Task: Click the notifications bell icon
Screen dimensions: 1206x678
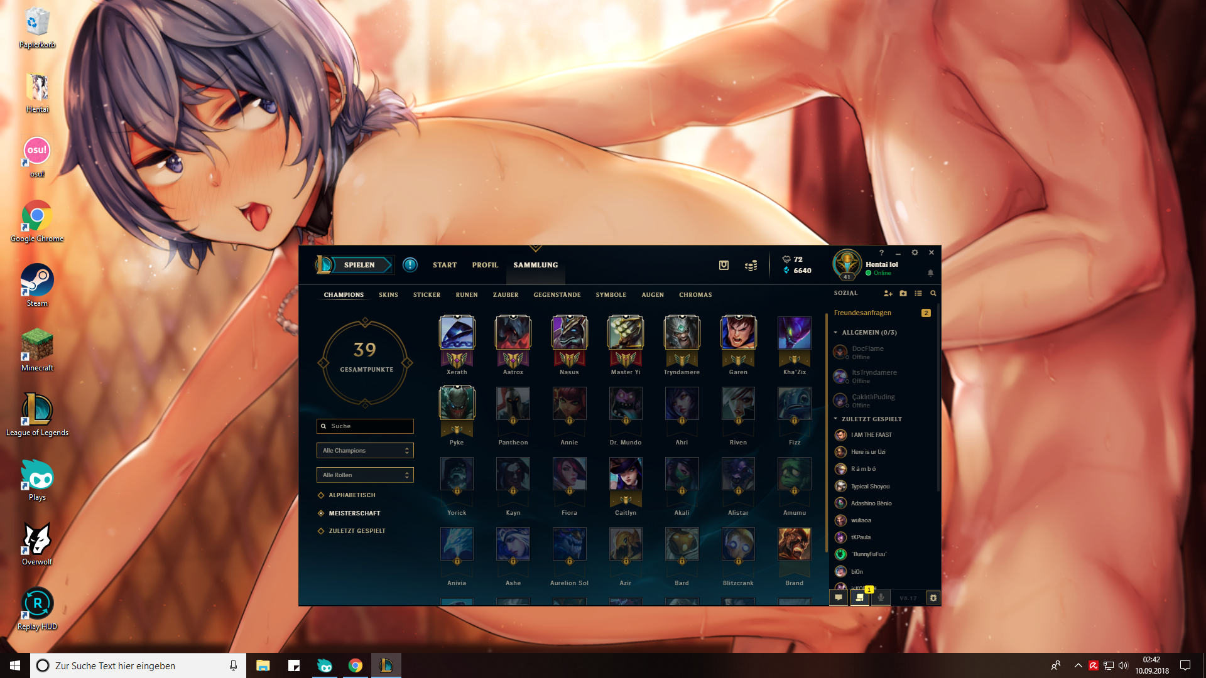Action: (930, 272)
